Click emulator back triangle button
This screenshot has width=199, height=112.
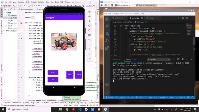90,44
